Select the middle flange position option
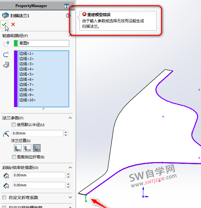The height and width of the screenshot is (208, 201). (x=27, y=148)
